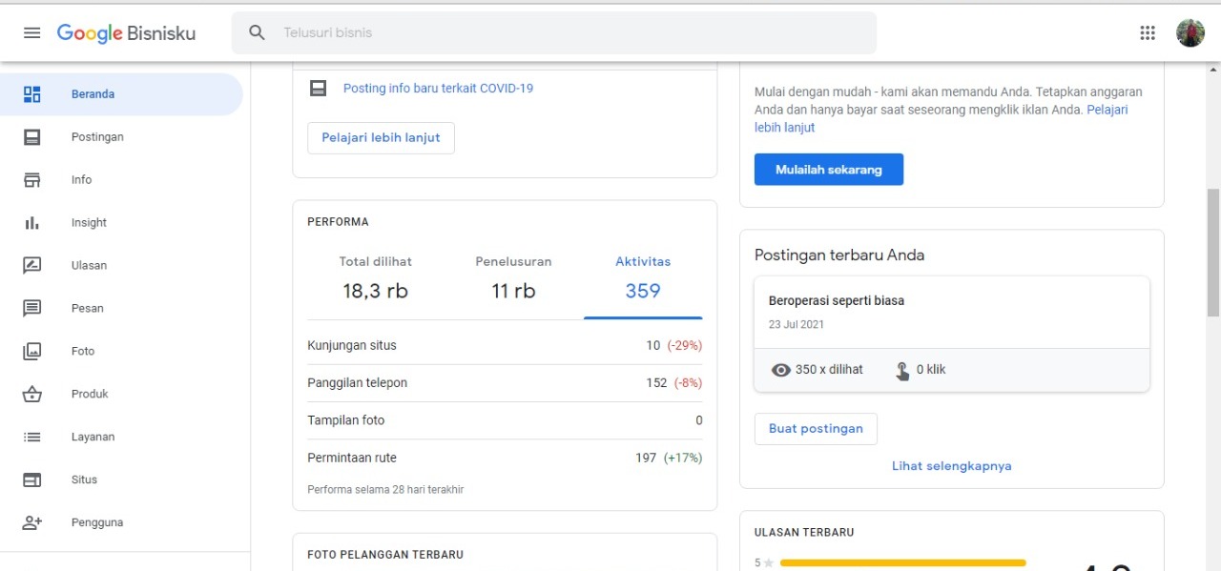Viewport: 1221px width, 571px height.
Task: Open the Lihat selengkapnya link
Action: (x=951, y=466)
